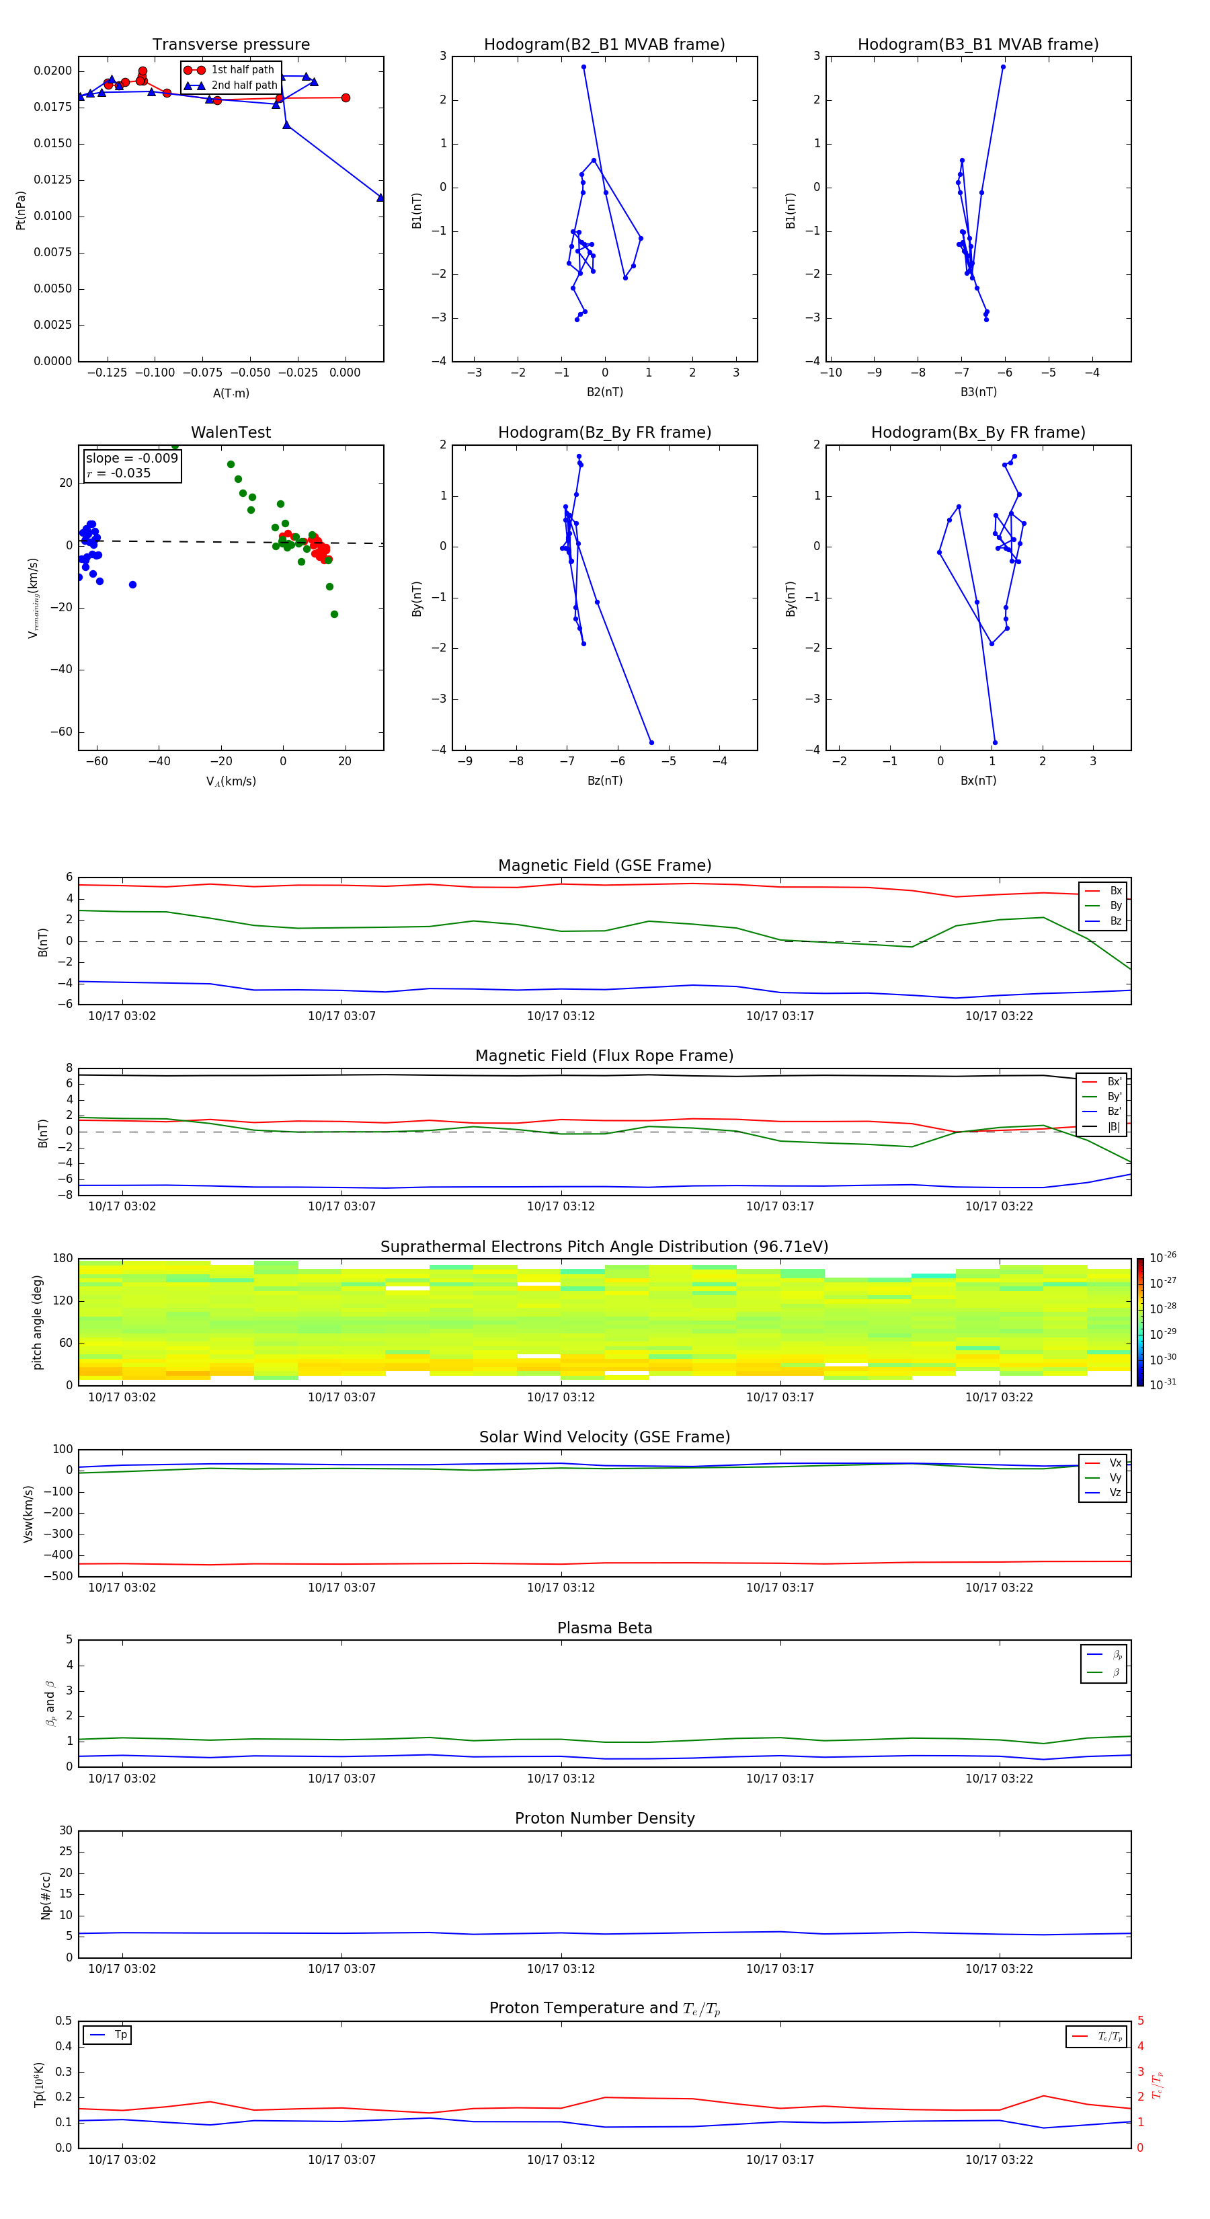Click the Bz' entry in Flux Rope legend
This screenshot has height=2219, width=1210.
click(1102, 1112)
